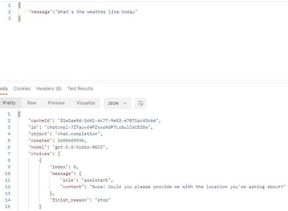Click the chatcmpl id value
The image size is (288, 211).
click(97, 127)
